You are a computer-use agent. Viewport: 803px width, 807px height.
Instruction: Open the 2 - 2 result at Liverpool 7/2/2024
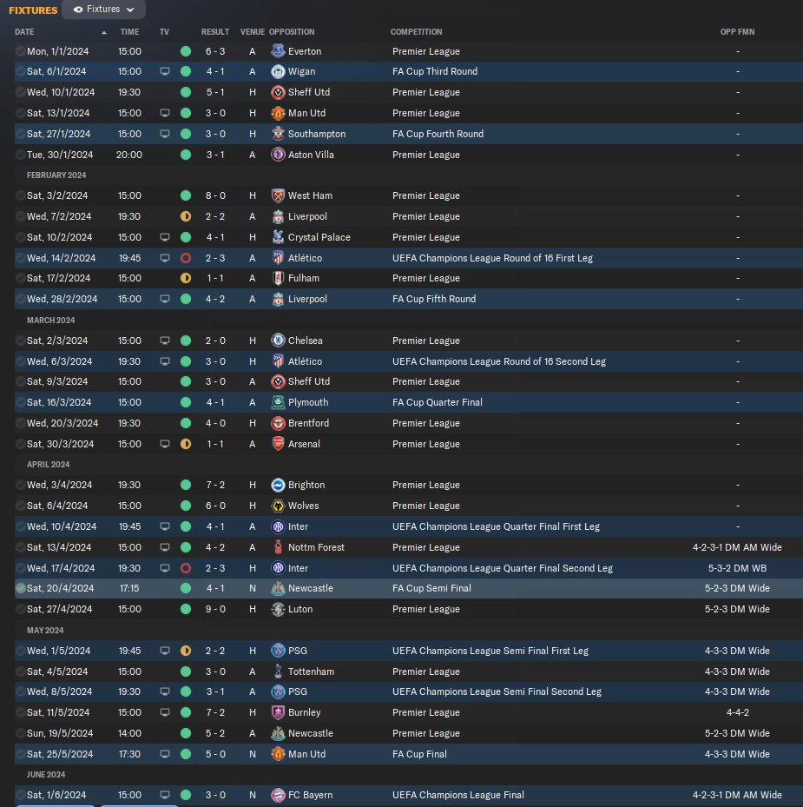(215, 216)
